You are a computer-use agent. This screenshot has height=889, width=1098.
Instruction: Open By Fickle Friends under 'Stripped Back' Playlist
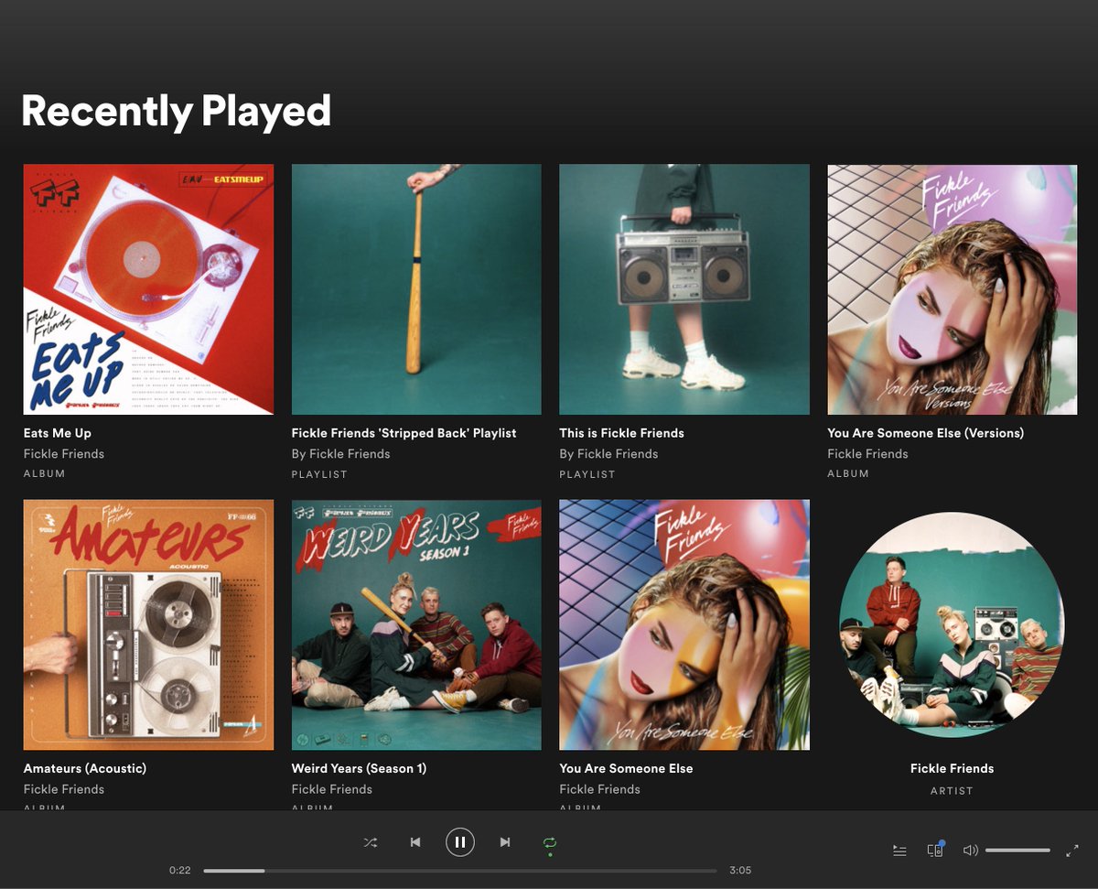pos(341,454)
